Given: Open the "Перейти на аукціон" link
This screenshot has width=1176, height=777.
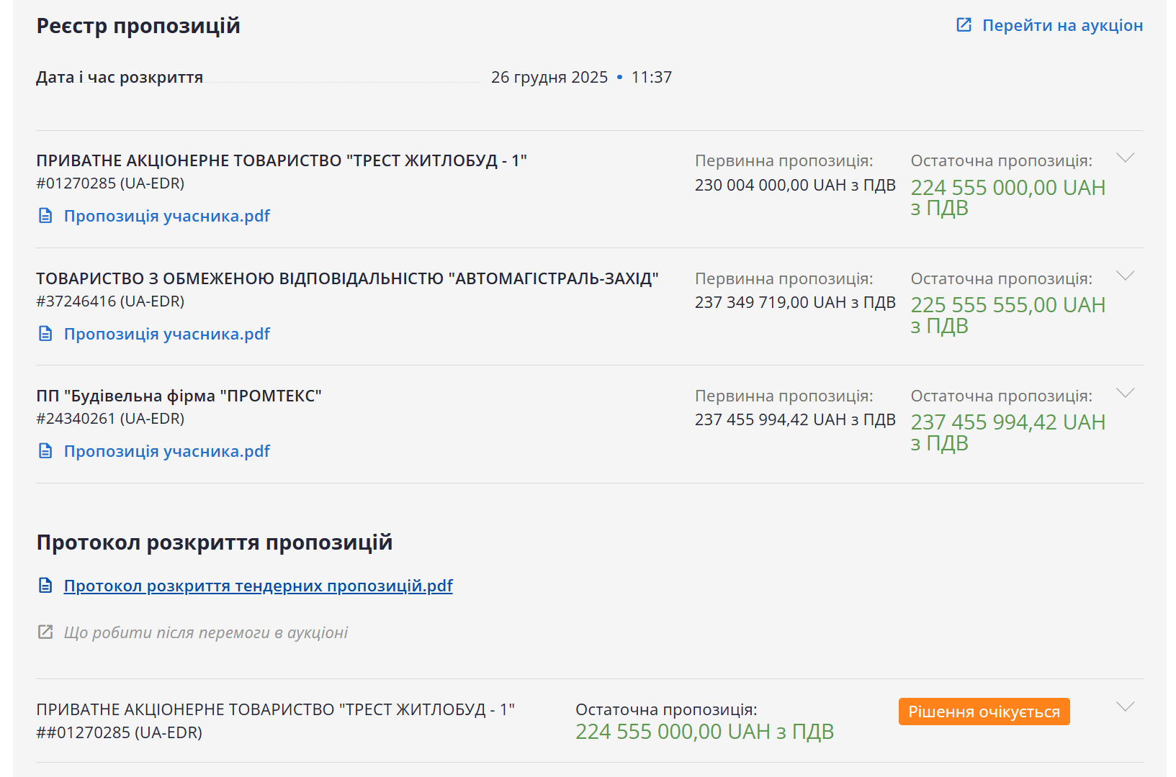Looking at the screenshot, I should (x=1061, y=25).
